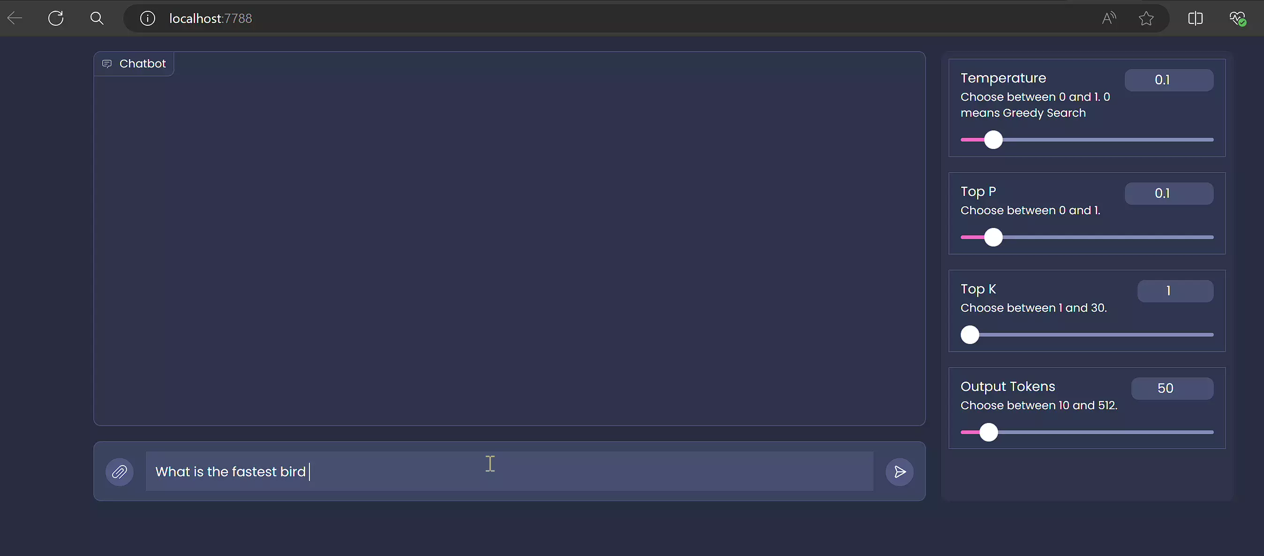Image resolution: width=1264 pixels, height=556 pixels.
Task: Click the send message arrow icon
Action: [900, 472]
